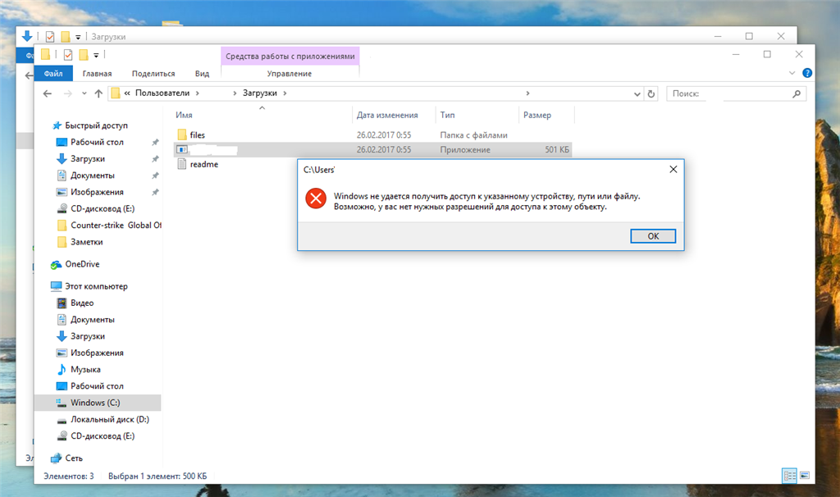This screenshot has width=840, height=497.
Task: Open the quick access toolbar customize dropdown
Action: (96, 55)
